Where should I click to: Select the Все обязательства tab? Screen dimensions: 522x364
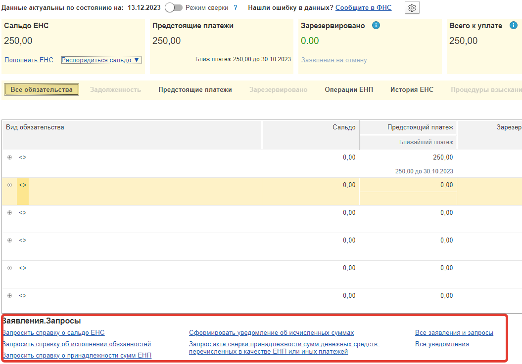pyautogui.click(x=41, y=89)
